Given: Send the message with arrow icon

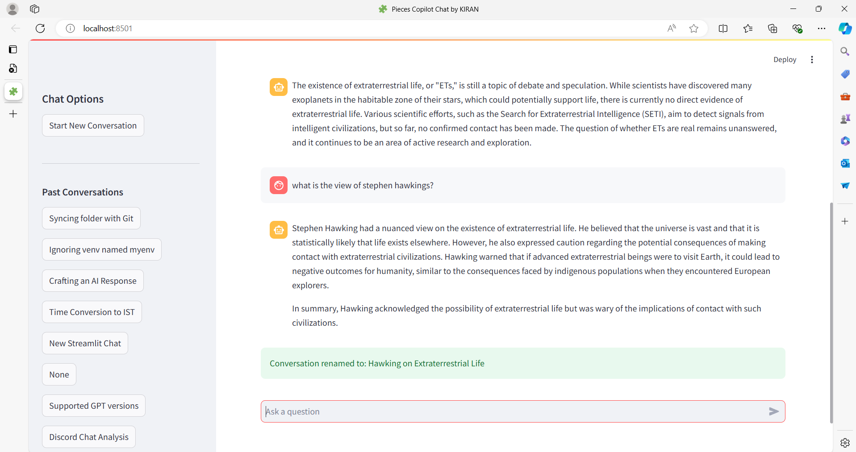Looking at the screenshot, I should click(x=774, y=411).
